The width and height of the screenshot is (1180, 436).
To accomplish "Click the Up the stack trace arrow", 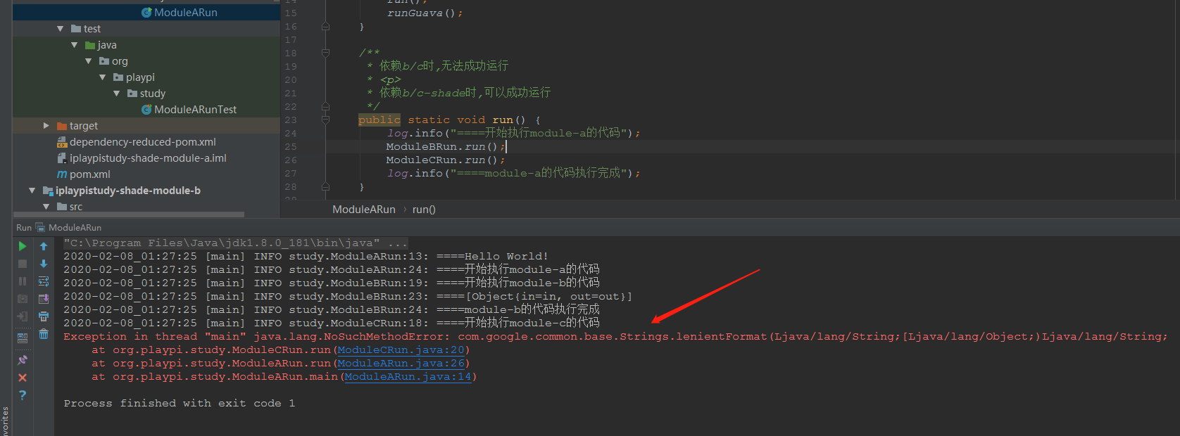I will [x=44, y=246].
